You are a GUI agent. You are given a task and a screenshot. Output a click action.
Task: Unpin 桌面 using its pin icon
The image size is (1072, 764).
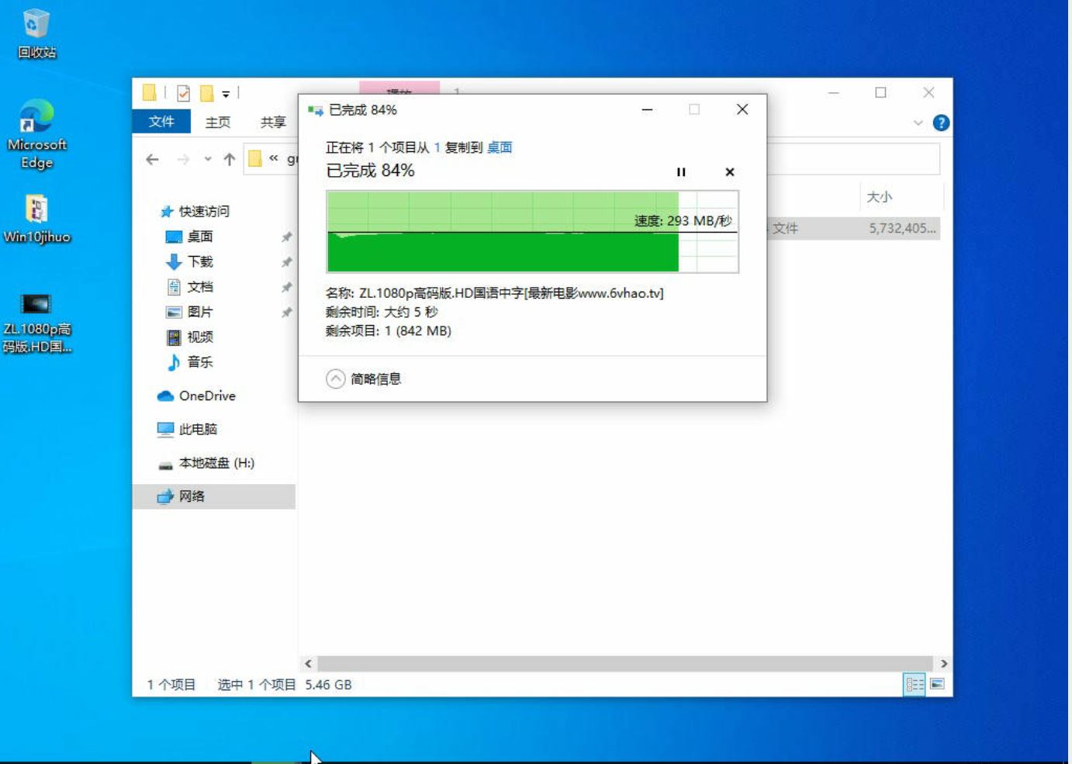pyautogui.click(x=286, y=237)
